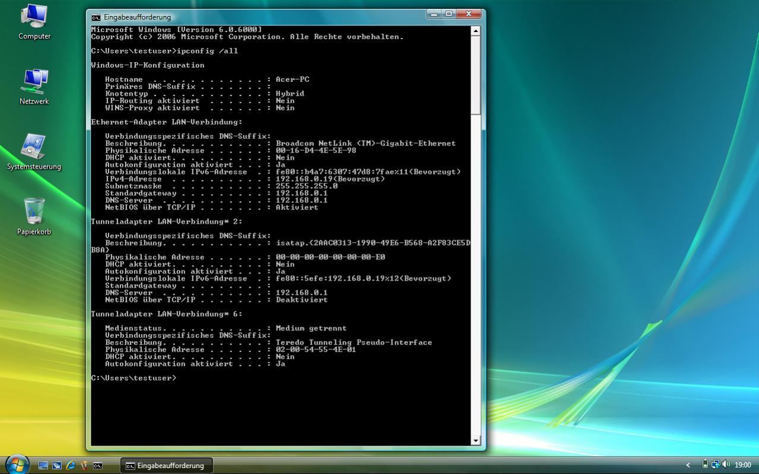Open the Systemsteuerung desktop icon
Image resolution: width=759 pixels, height=474 pixels.
(x=34, y=152)
